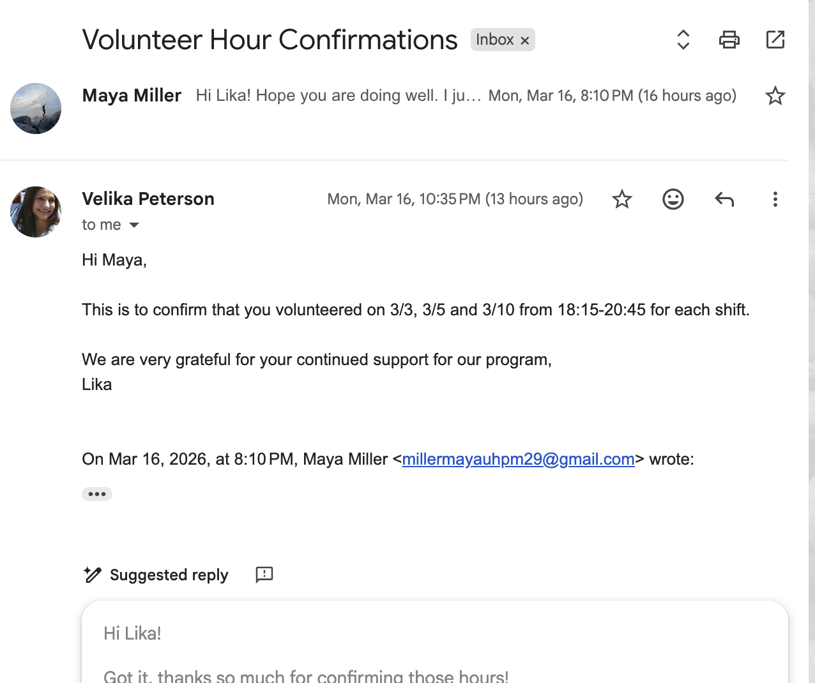Click the Inbox label chip
The image size is (815, 683).
point(494,40)
